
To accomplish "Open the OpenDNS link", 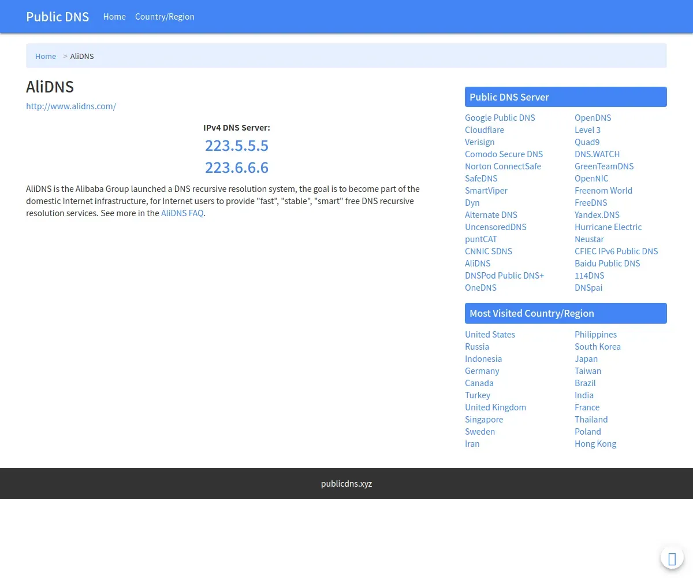I will (593, 118).
